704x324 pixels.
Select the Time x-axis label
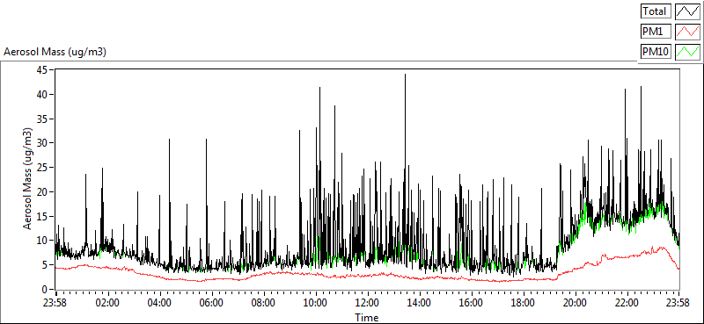click(x=367, y=318)
